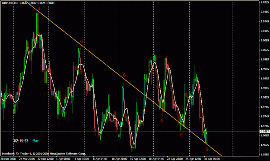
Task: Select the red down arrow near the 10 Apr high
Action: (x=124, y=75)
